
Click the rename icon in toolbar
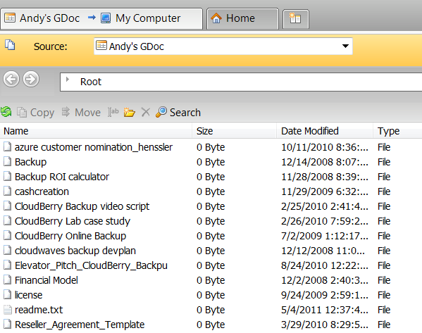(x=113, y=112)
